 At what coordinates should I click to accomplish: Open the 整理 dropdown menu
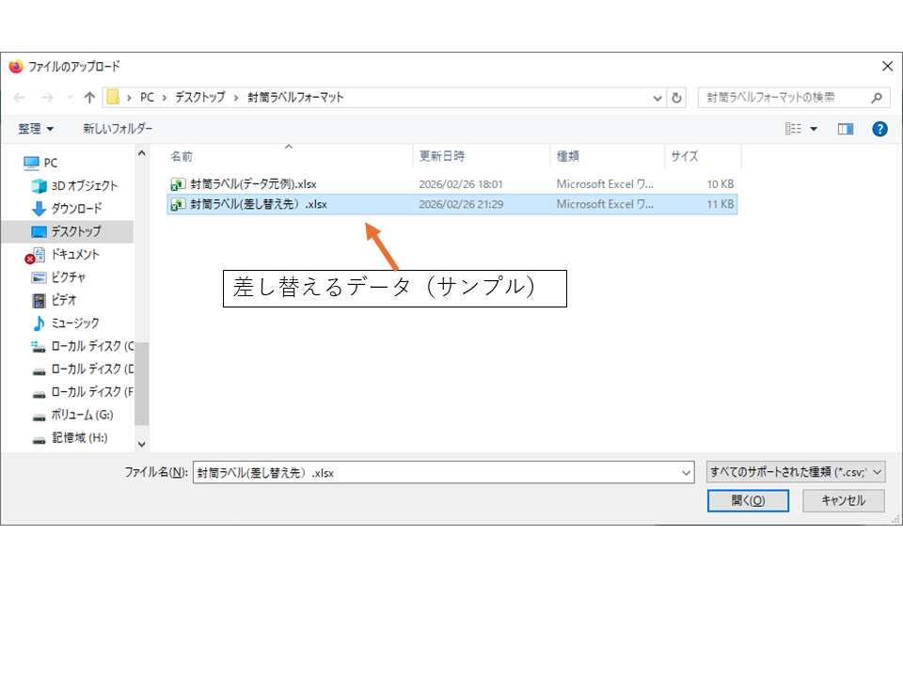(x=36, y=129)
